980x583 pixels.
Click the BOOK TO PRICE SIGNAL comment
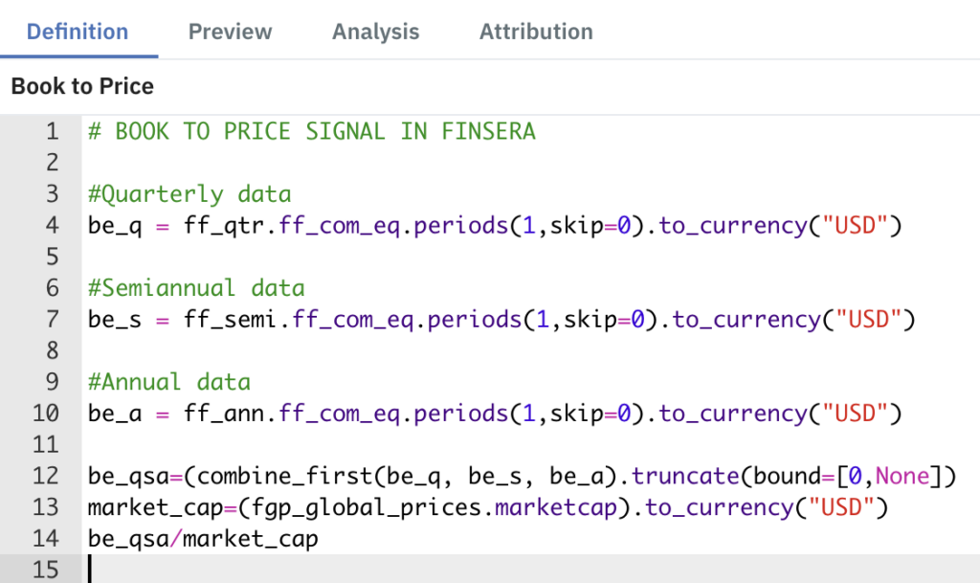coord(312,131)
